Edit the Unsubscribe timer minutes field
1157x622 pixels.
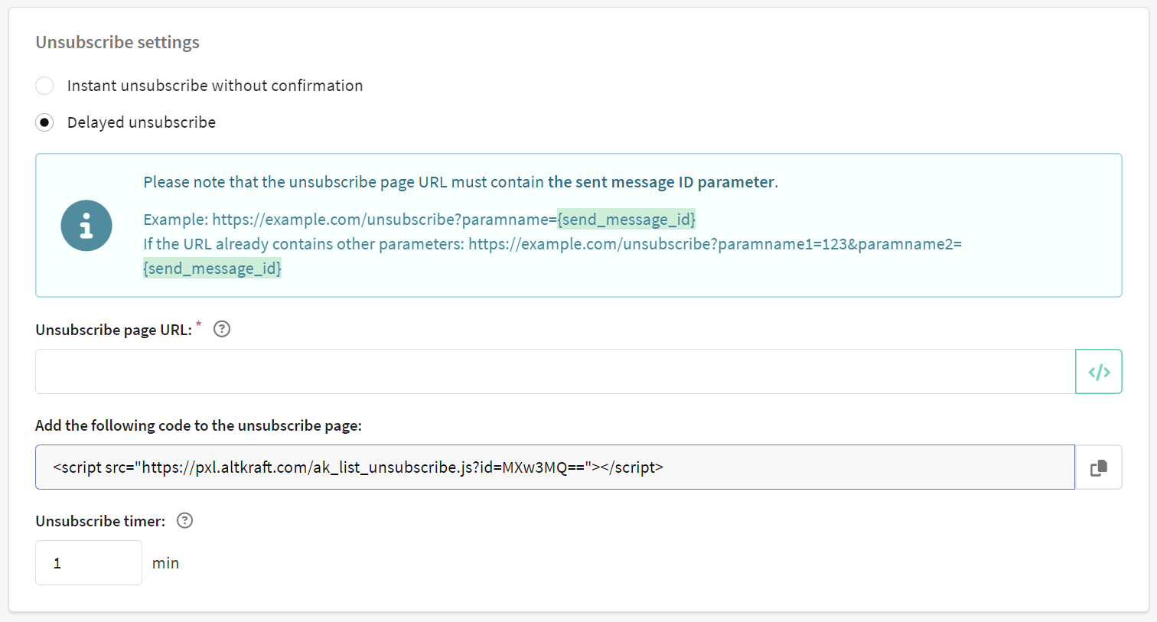point(89,563)
